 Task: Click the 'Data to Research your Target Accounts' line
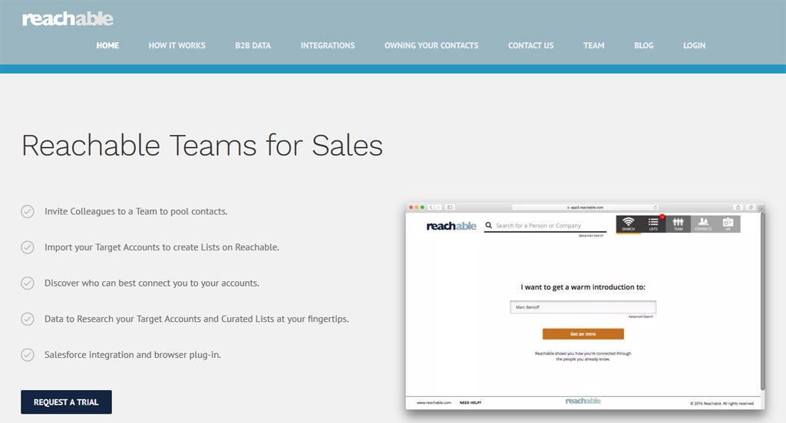196,319
